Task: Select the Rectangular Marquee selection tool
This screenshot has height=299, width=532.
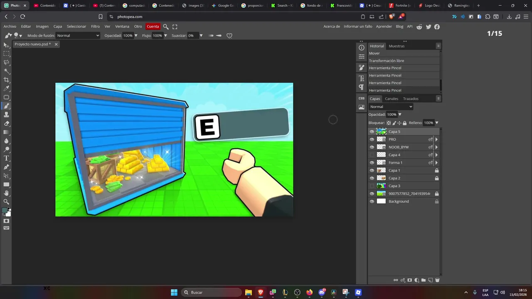Action: point(6,54)
